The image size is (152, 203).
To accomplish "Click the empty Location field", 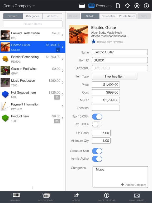I will [x=106, y=108].
